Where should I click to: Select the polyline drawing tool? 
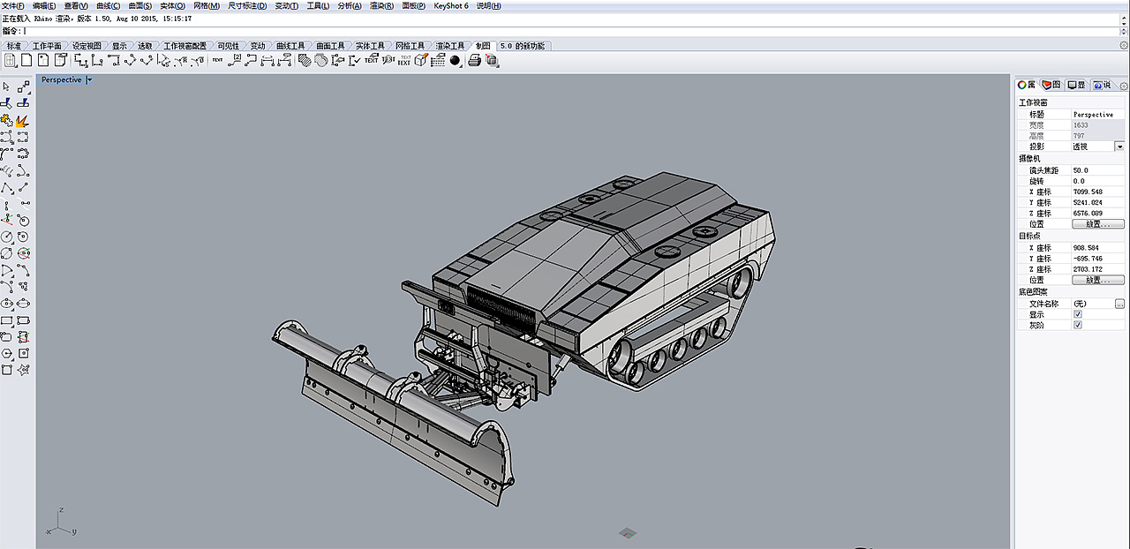click(7, 187)
